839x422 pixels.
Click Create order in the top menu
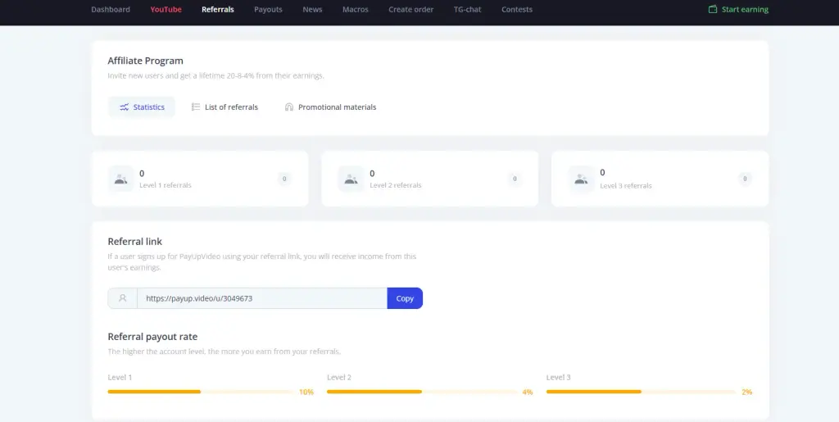click(411, 9)
